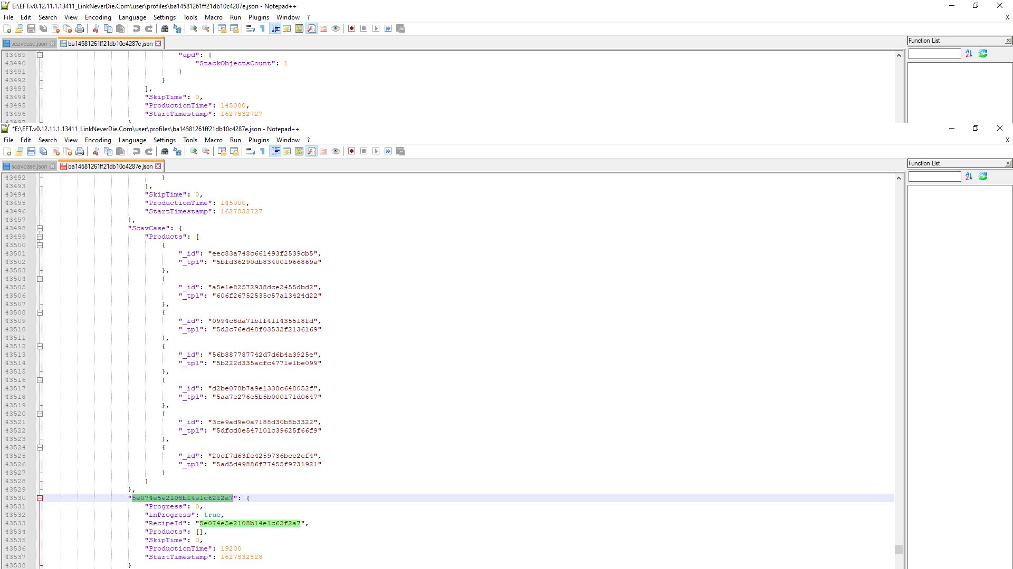Click Function List reload button in lower panel

983,176
